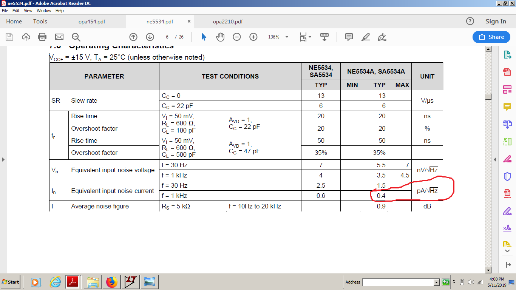
Task: Open Organize Pages tool in right pane
Action: 507,142
